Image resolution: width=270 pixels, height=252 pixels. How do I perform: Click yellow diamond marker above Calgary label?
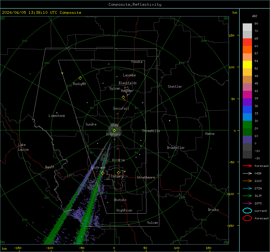coord(118,173)
